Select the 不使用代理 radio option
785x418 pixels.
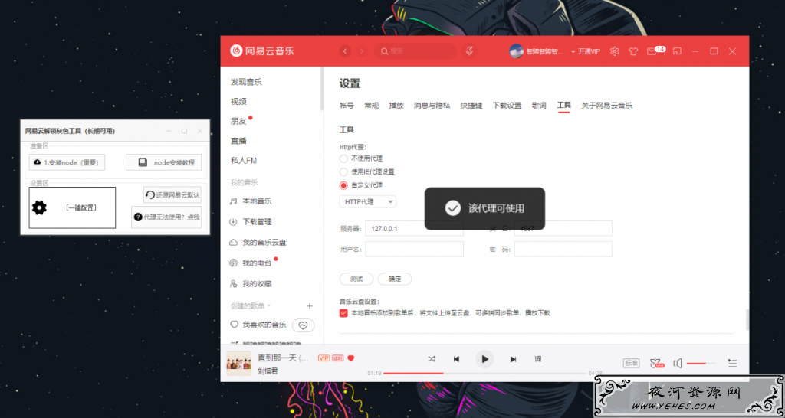(343, 158)
